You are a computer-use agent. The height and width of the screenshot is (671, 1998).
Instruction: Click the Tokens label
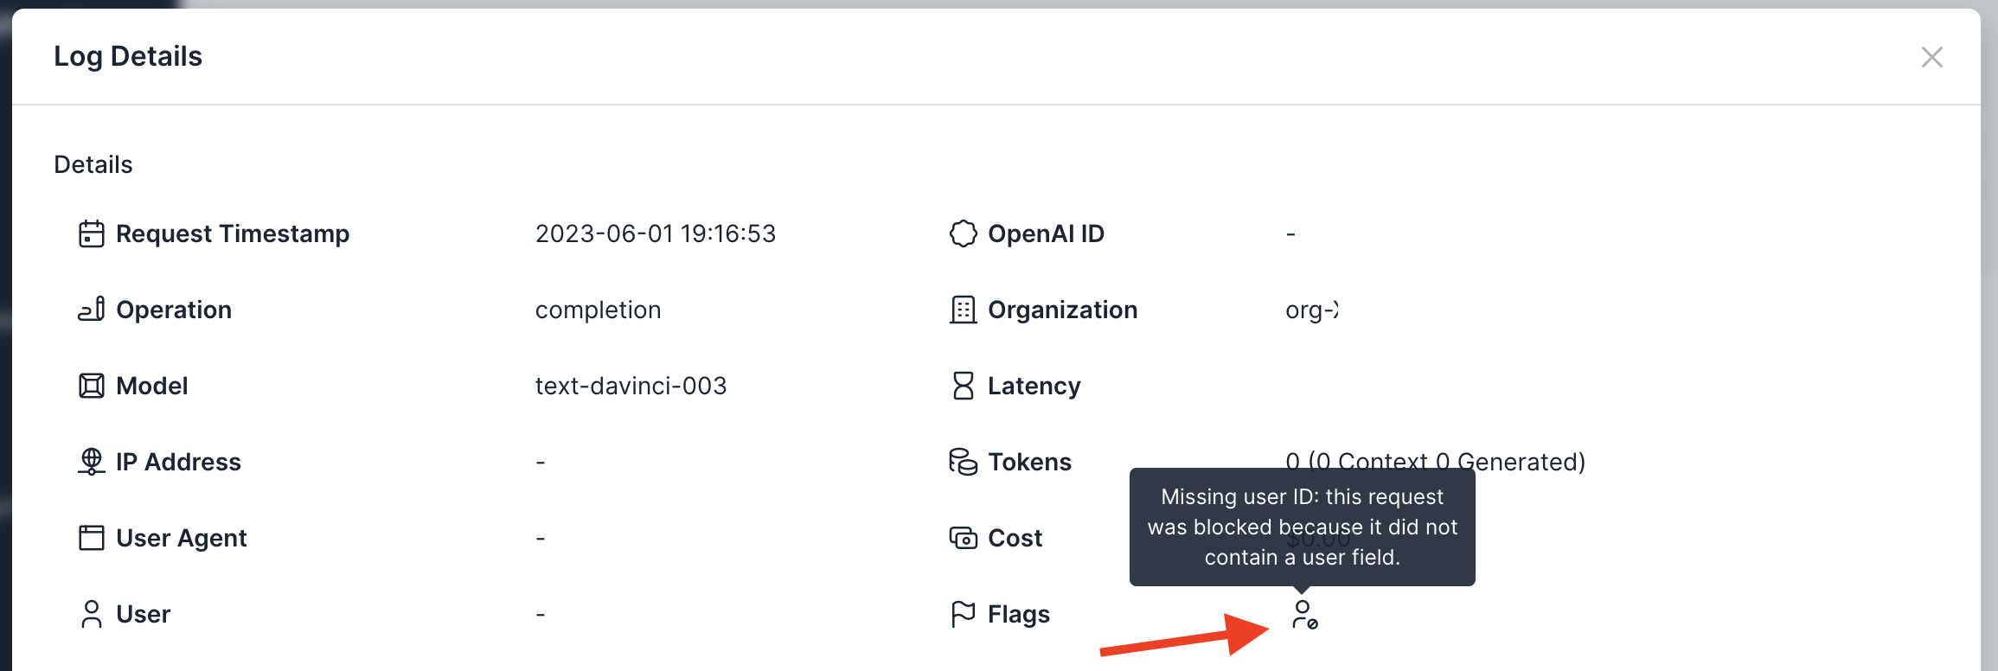(1030, 462)
